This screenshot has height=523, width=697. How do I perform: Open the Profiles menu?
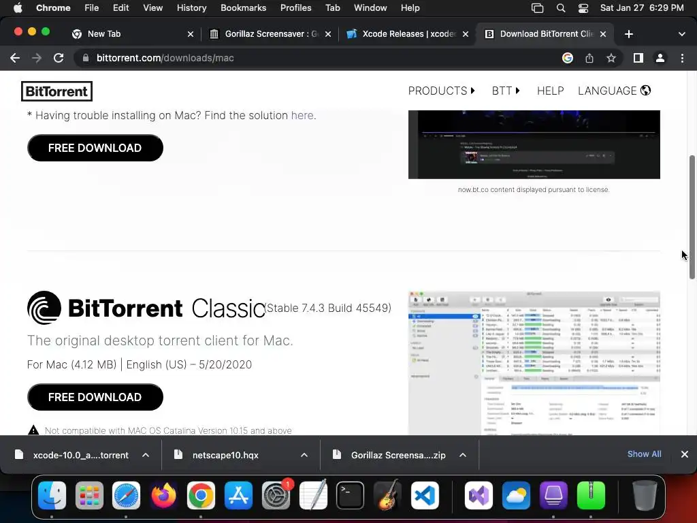295,7
